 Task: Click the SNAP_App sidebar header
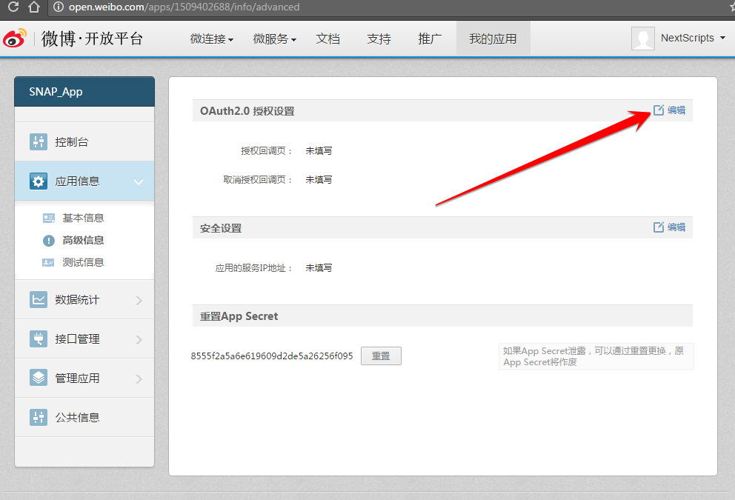click(x=84, y=91)
